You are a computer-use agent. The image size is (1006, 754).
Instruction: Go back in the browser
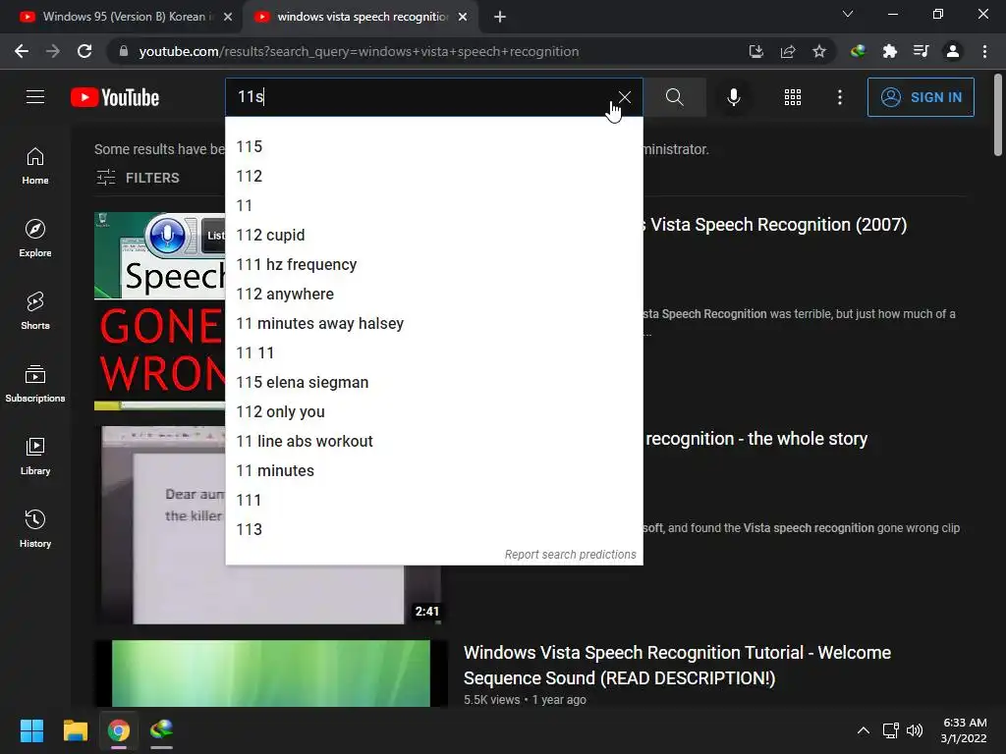[22, 51]
